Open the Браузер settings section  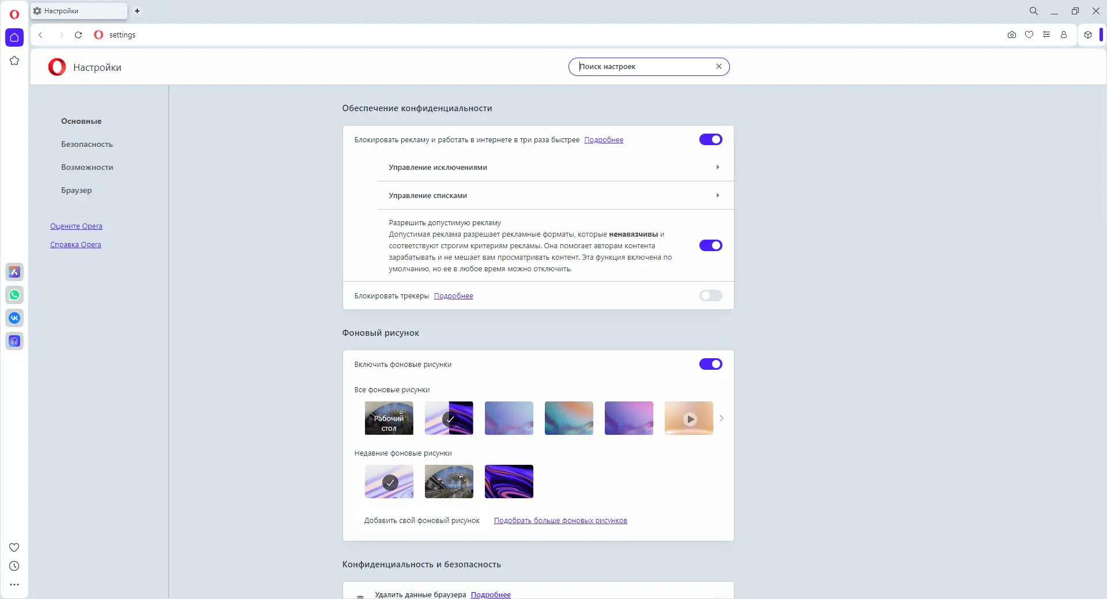coord(77,190)
